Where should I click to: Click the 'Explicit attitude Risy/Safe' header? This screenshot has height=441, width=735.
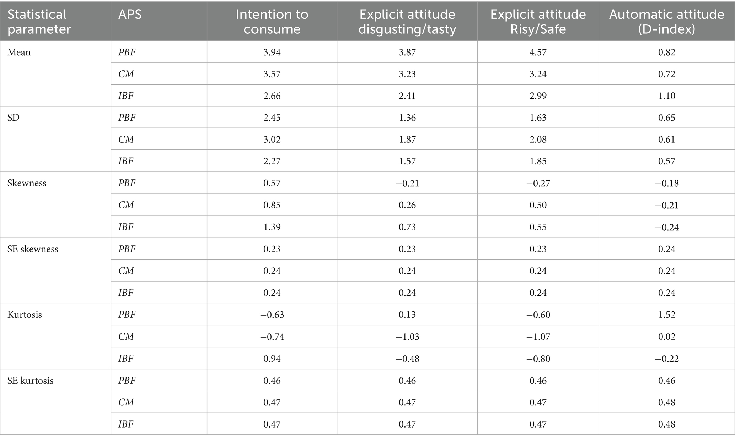(538, 21)
